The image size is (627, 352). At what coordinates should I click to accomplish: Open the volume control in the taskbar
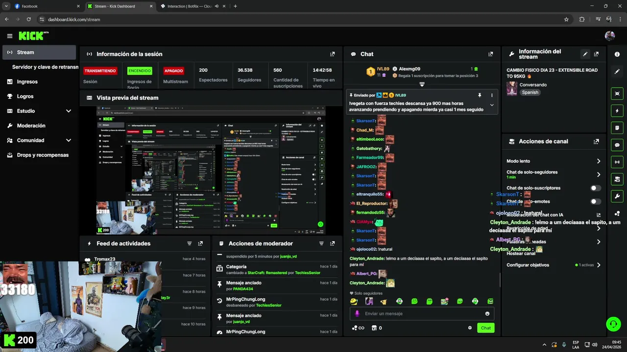595,345
